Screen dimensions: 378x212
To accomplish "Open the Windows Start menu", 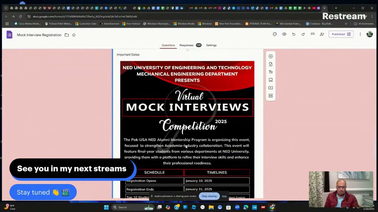I will tap(106, 207).
